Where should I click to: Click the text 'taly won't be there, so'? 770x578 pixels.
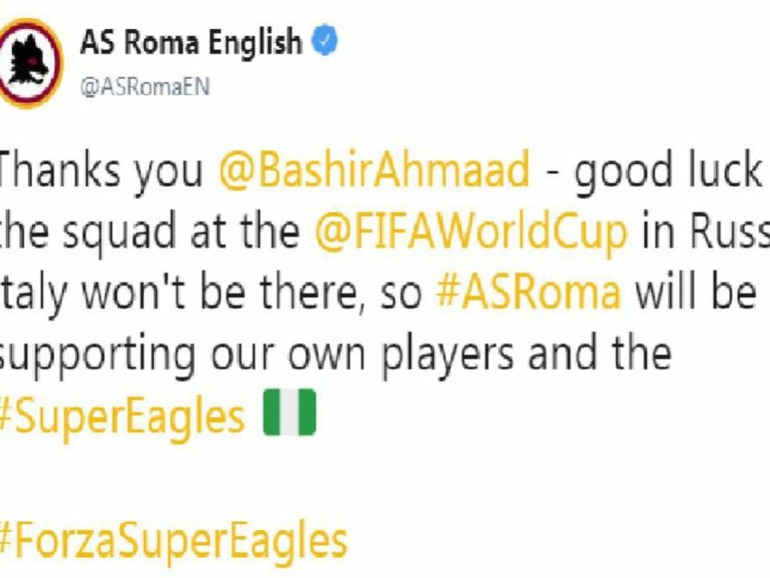(x=211, y=293)
